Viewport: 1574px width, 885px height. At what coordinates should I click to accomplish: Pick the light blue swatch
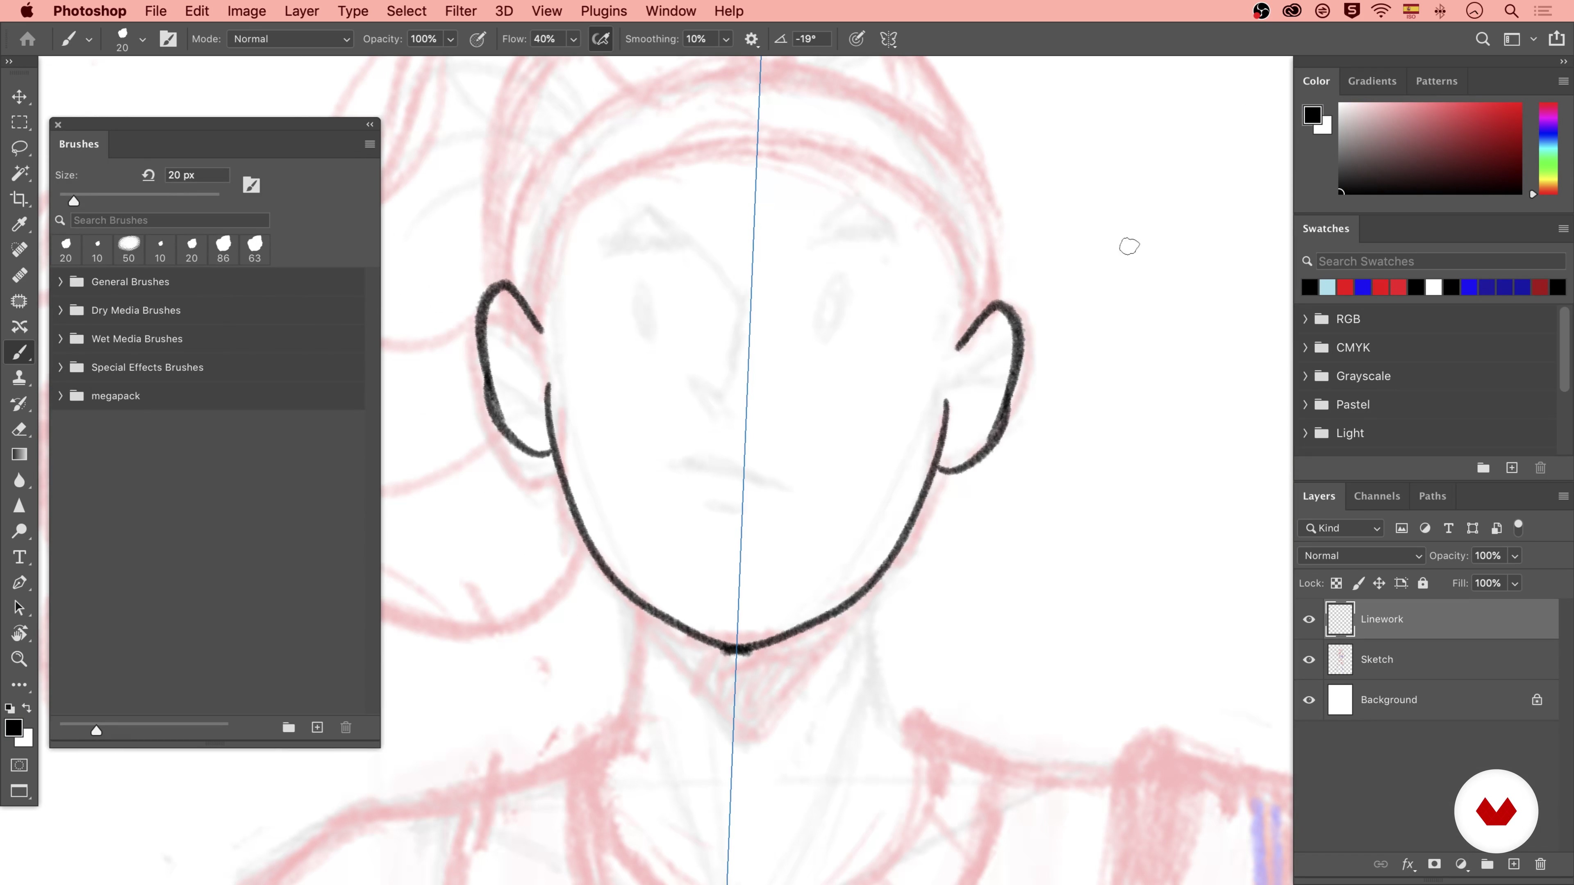[x=1327, y=287]
